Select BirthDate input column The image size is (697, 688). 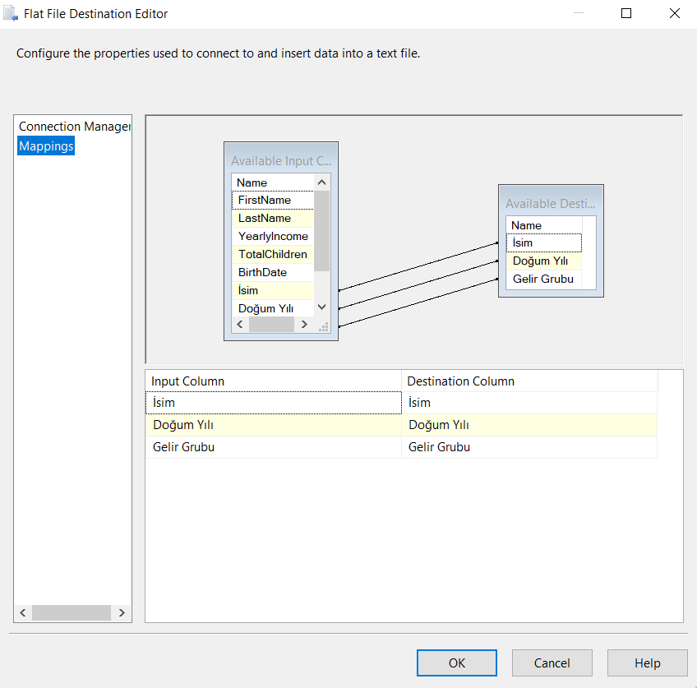tap(273, 272)
